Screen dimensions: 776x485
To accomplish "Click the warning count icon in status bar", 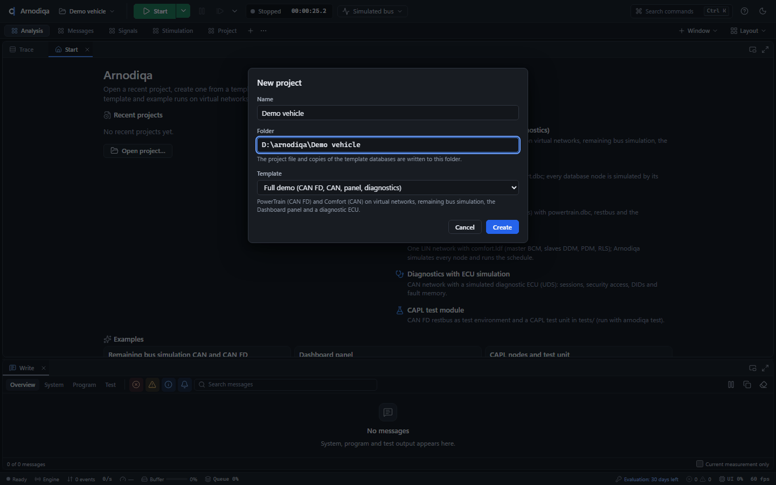I will [x=703, y=479].
